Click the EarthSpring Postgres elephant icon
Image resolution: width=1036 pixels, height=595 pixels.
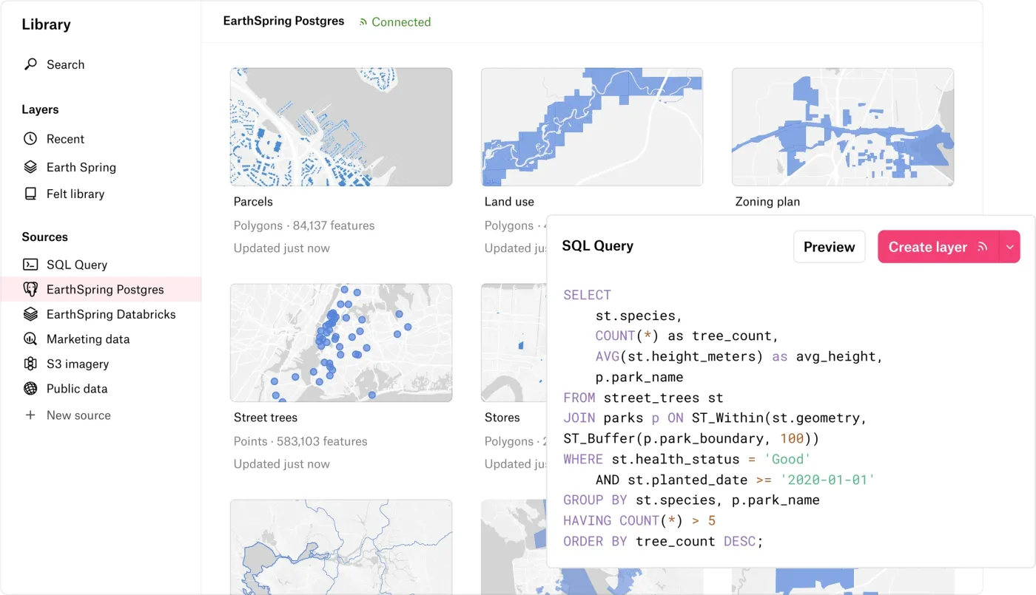[x=30, y=289]
